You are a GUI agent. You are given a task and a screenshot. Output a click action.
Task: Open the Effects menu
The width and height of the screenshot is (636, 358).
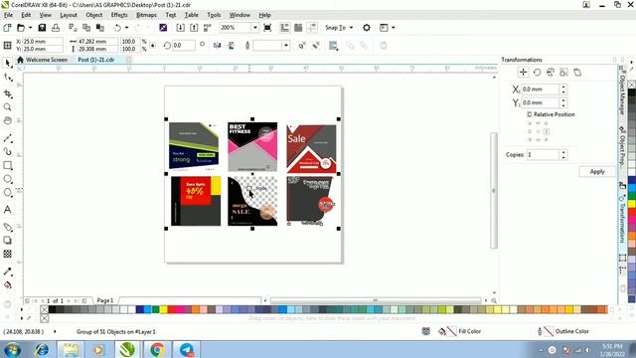click(119, 15)
